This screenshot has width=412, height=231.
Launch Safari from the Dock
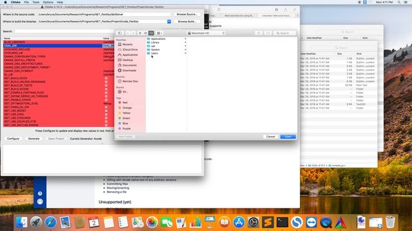50,222
